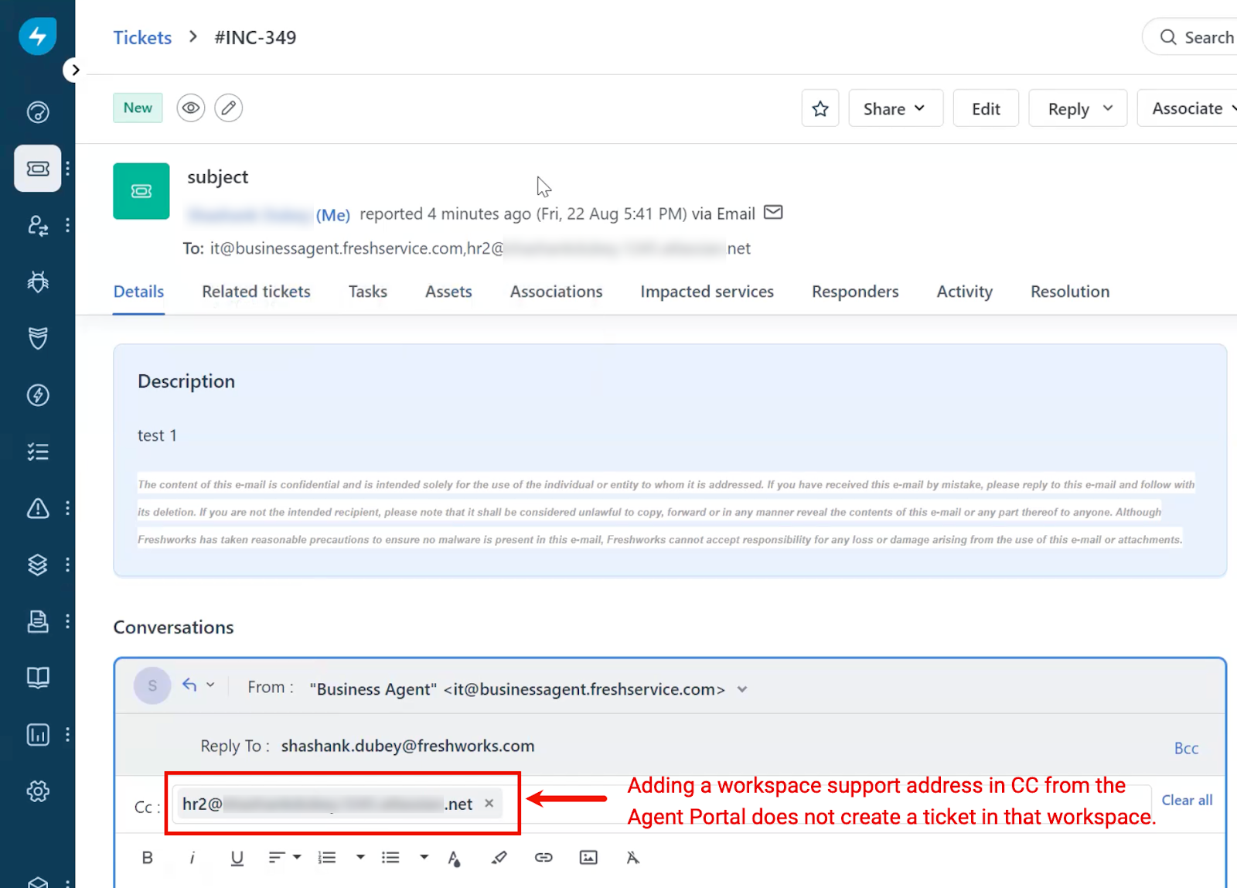Image resolution: width=1237 pixels, height=888 pixels.
Task: Open the Assets stacked layers icon
Action: pos(38,565)
